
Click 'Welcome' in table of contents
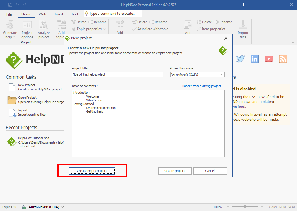point(93,96)
